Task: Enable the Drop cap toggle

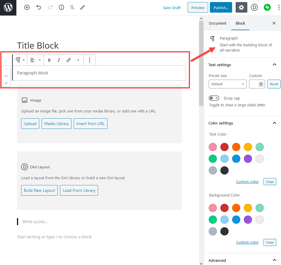Action: pyautogui.click(x=214, y=98)
